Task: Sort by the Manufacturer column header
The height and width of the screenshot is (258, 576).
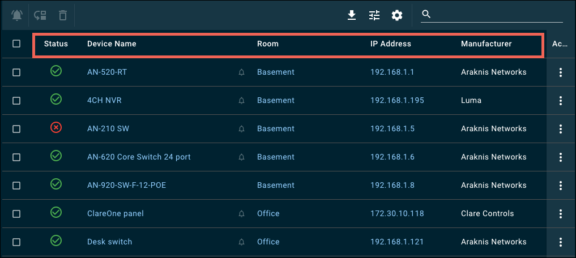Action: point(486,44)
